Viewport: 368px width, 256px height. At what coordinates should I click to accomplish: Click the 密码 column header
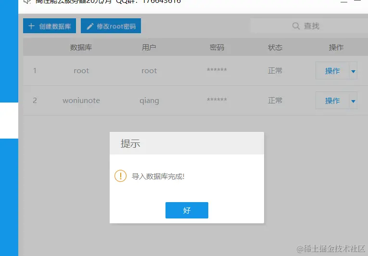pyautogui.click(x=216, y=48)
